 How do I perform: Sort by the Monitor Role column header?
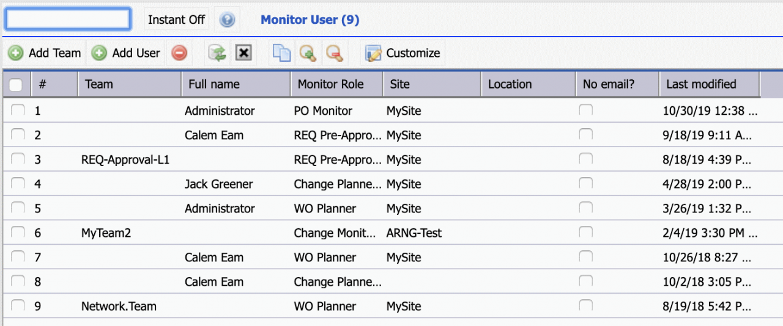pos(330,84)
